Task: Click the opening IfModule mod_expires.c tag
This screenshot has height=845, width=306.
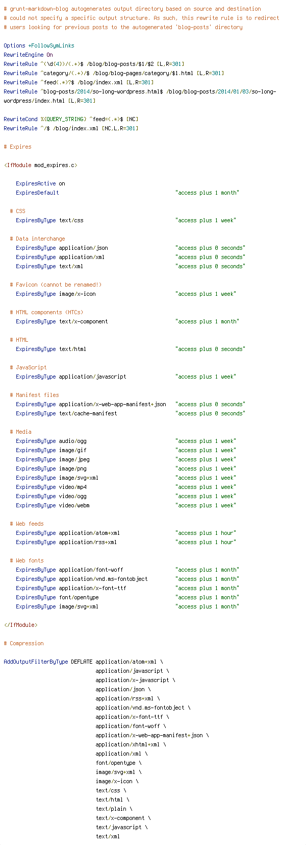Action: [x=40, y=165]
